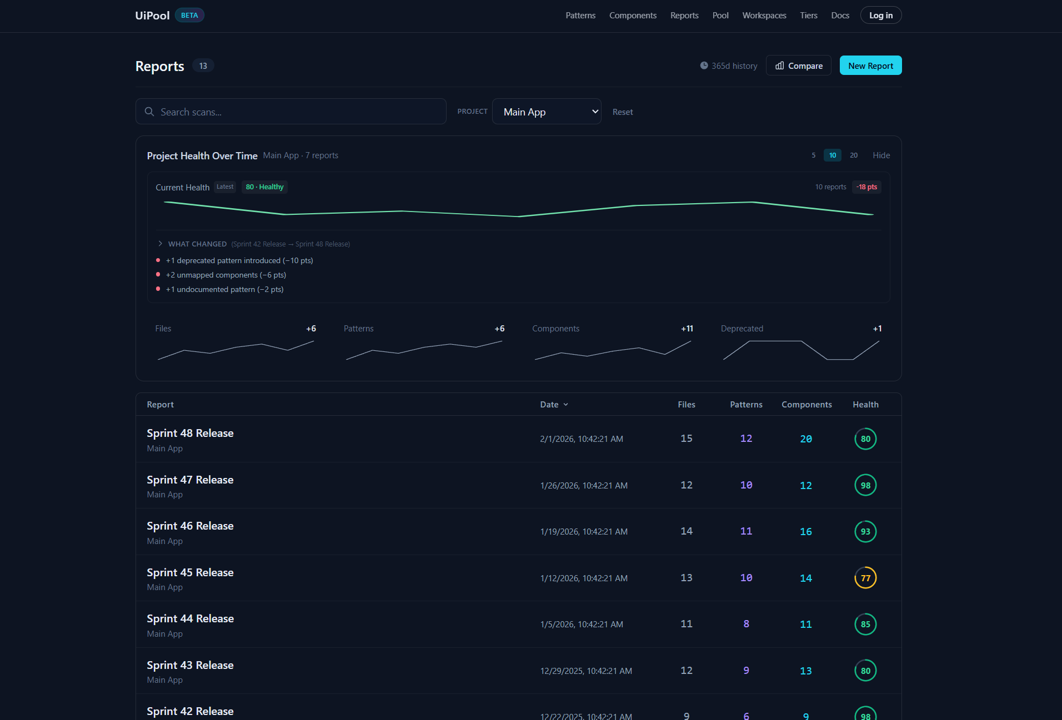
Task: Open the Docs nav item
Action: point(840,16)
